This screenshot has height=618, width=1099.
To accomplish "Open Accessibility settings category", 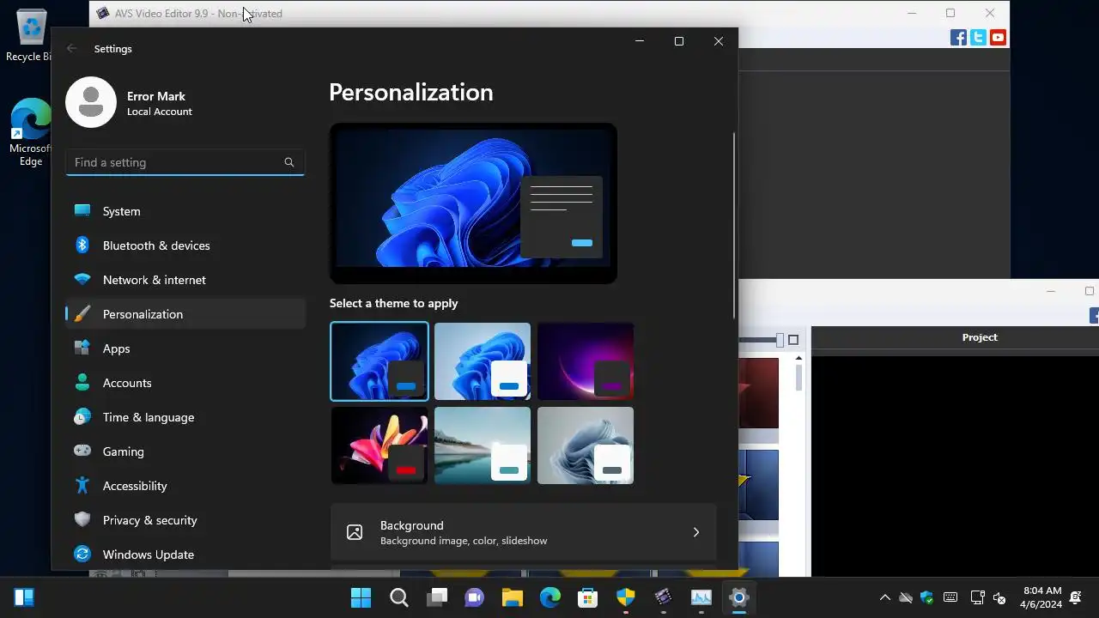I will point(185,486).
